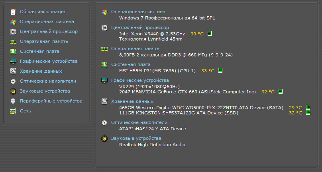Viewport: 322px width, 172px height.
Task: Click the mouse icon for Периферийные устройства
Action: (13, 101)
